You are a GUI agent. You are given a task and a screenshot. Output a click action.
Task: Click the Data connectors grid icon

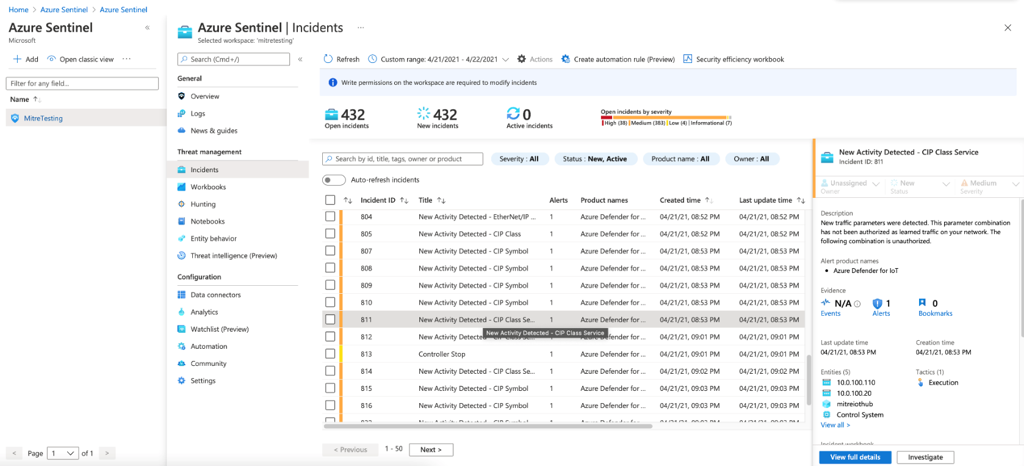tap(181, 294)
